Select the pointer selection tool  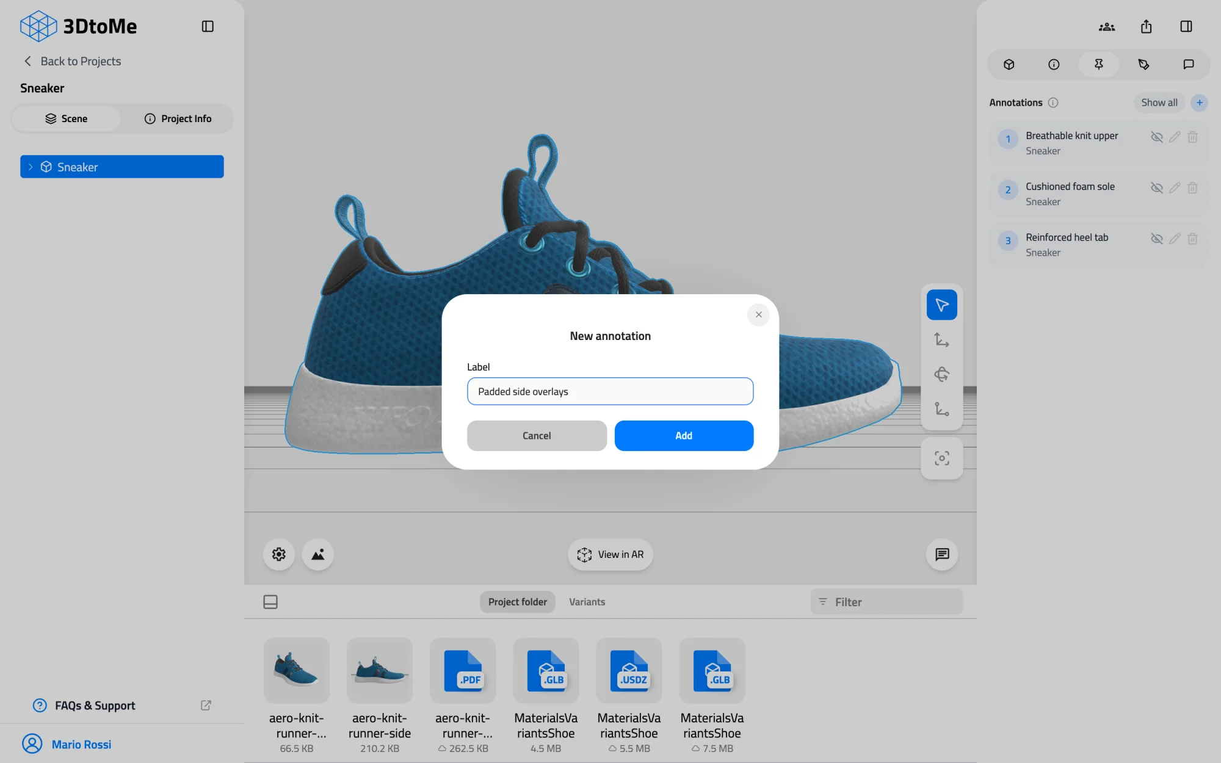942,305
